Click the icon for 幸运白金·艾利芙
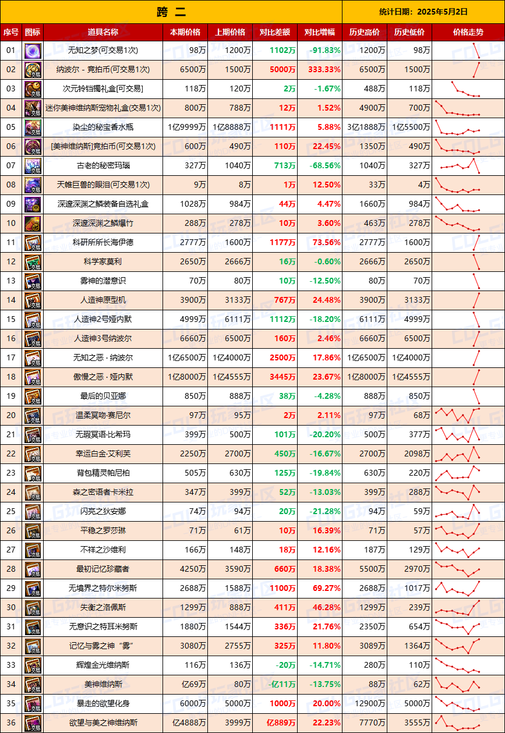505x733 pixels. pos(33,454)
